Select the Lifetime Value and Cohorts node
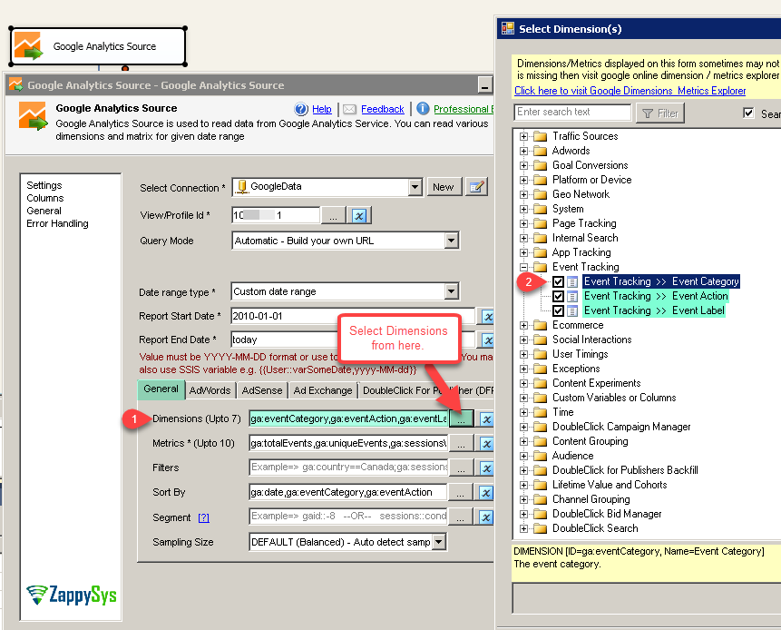The width and height of the screenshot is (781, 630). pos(610,485)
